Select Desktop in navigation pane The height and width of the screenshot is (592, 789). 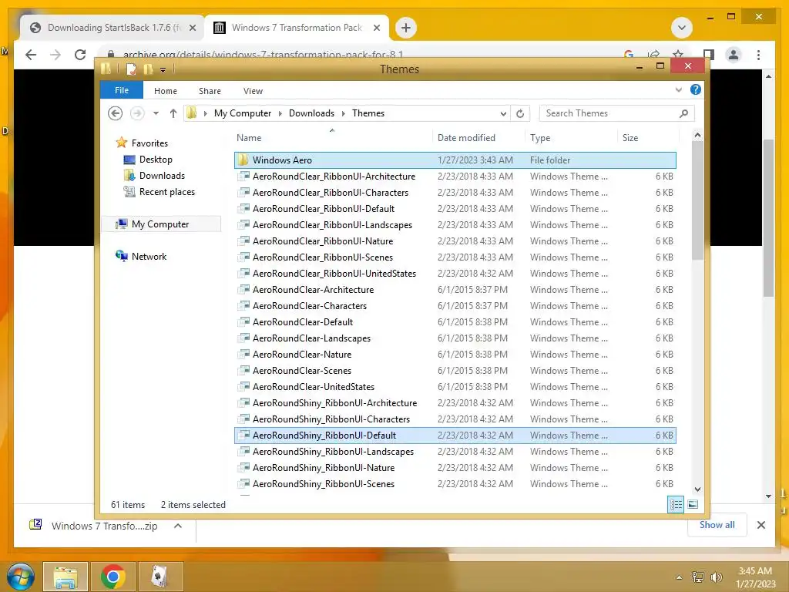(148, 160)
